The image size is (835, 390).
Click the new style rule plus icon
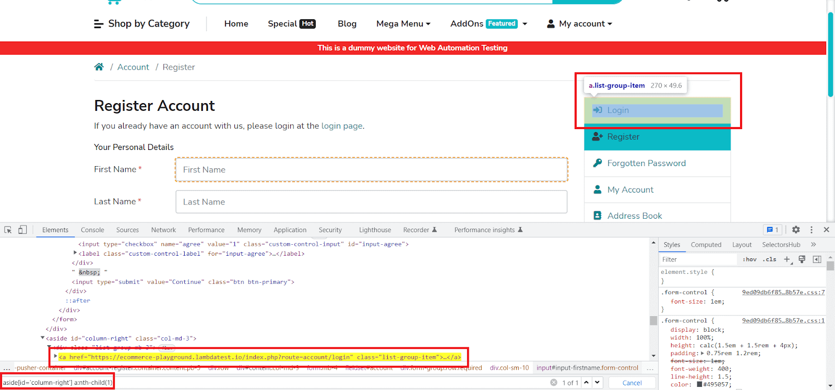tap(787, 259)
